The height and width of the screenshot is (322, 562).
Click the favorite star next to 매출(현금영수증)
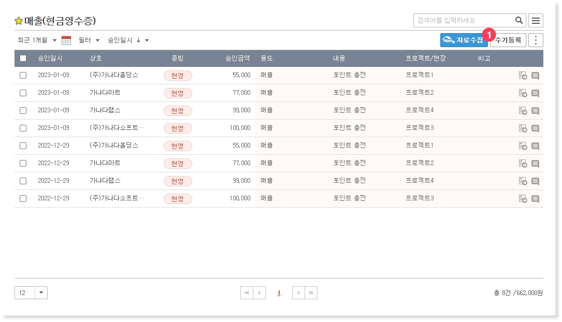19,21
